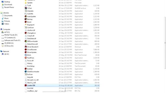The image size is (166, 93).
Task: Select the Boost application icon
Action: [26, 22]
